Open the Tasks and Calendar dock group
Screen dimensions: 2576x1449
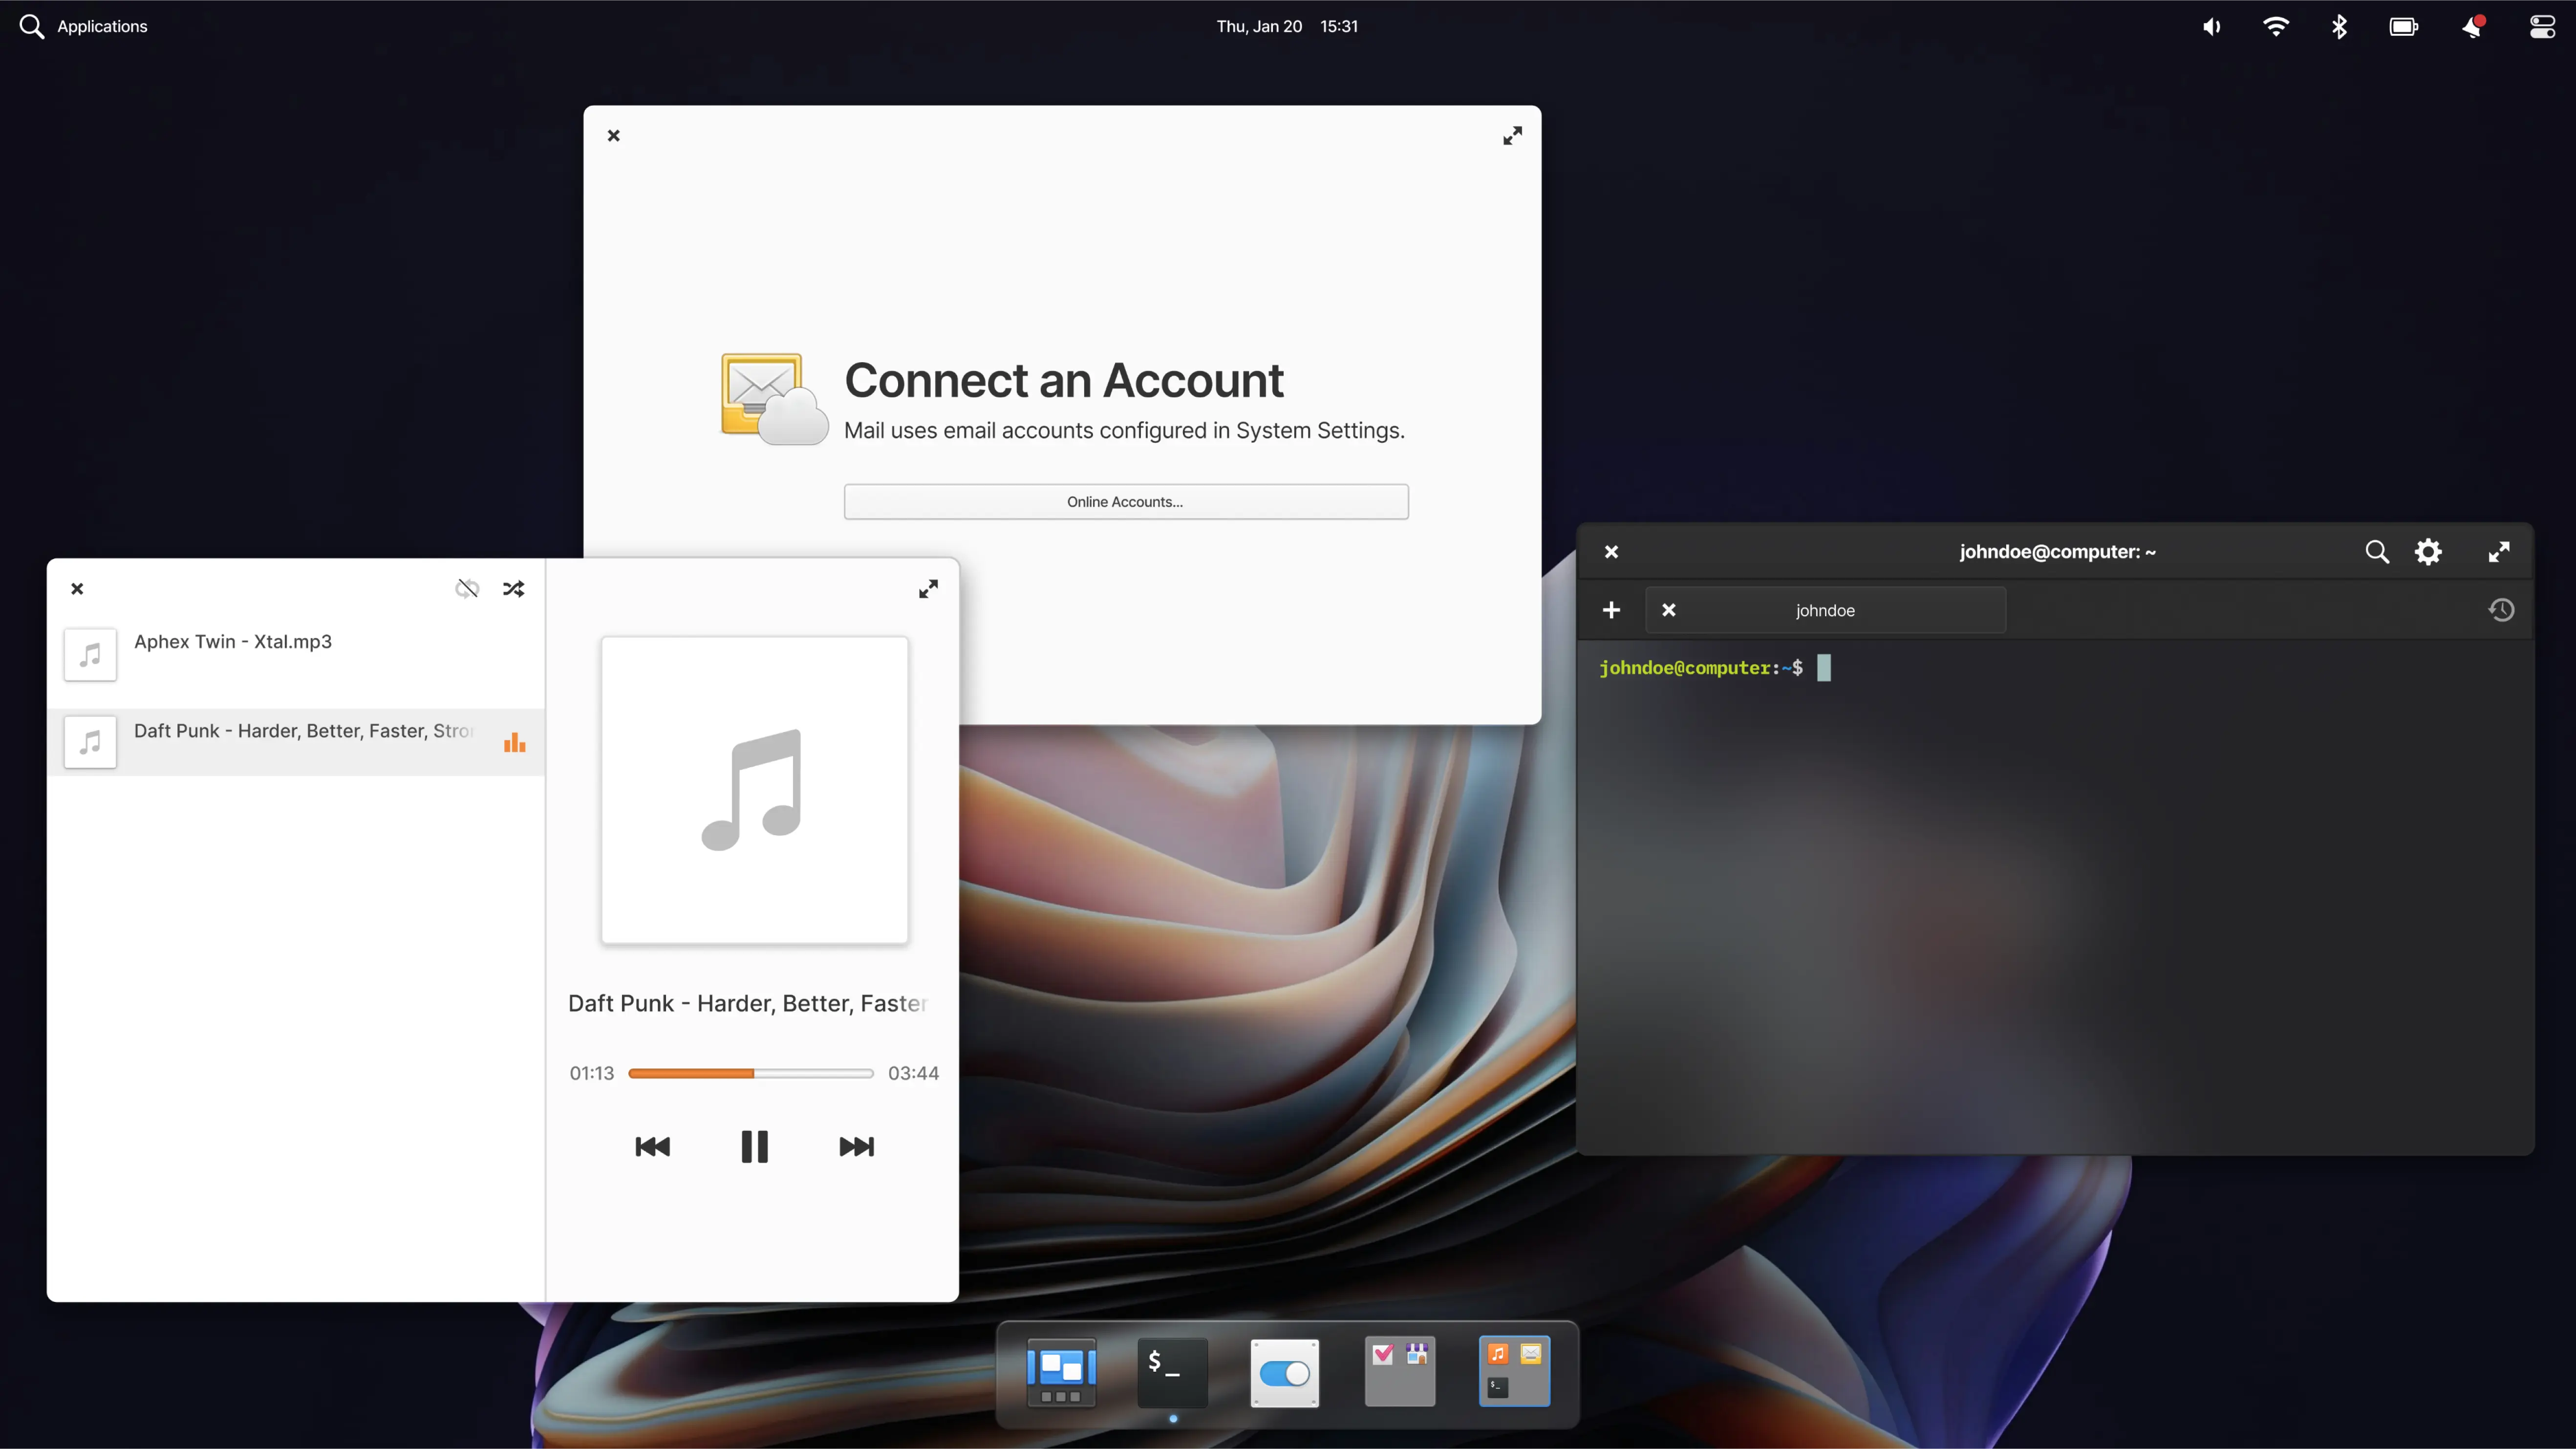pyautogui.click(x=1400, y=1371)
